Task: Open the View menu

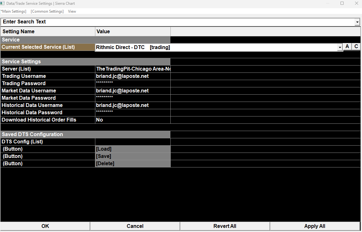Action: coord(72,11)
